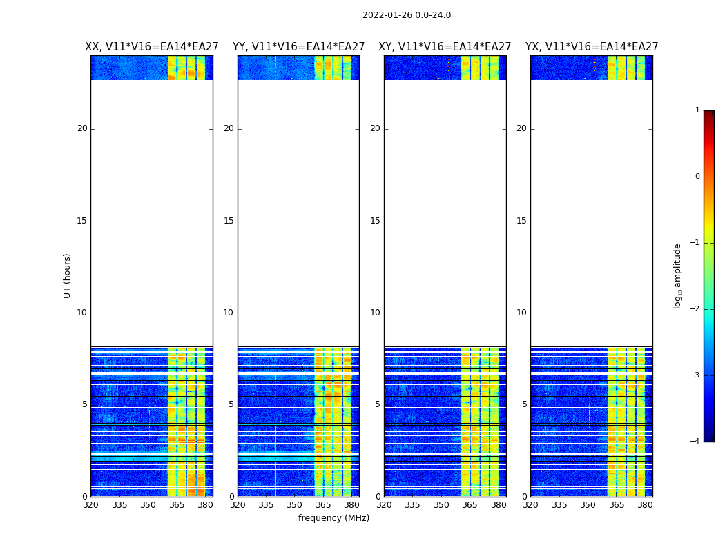725x552 pixels.
Task: Click the blank data gap in YX panel
Action: pyautogui.click(x=592, y=213)
